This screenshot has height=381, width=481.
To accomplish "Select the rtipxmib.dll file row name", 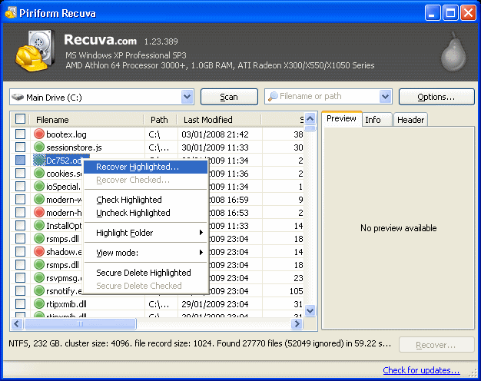I will pyautogui.click(x=66, y=304).
